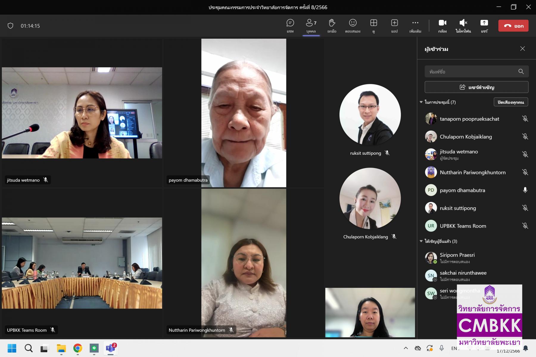This screenshot has height=357, width=536.
Task: Click Chulaporn Kobjaiklang profile picture tile
Action: (x=370, y=198)
